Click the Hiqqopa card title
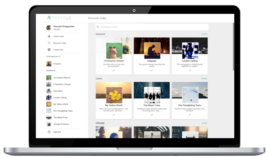269x158 pixels. click(x=152, y=61)
